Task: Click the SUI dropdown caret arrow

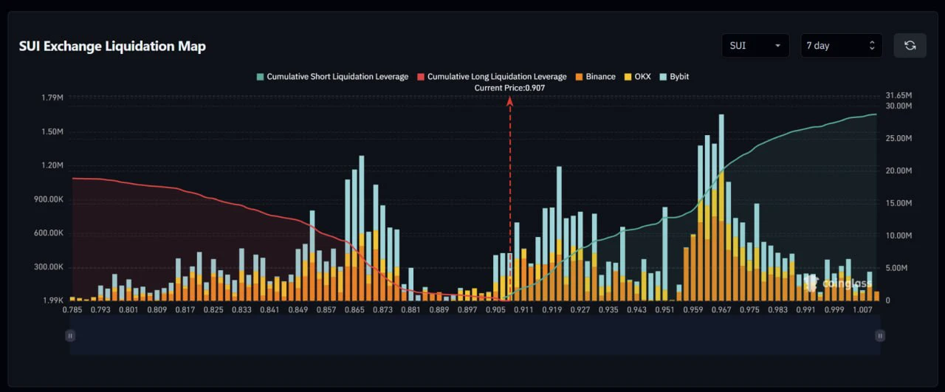Action: (777, 46)
